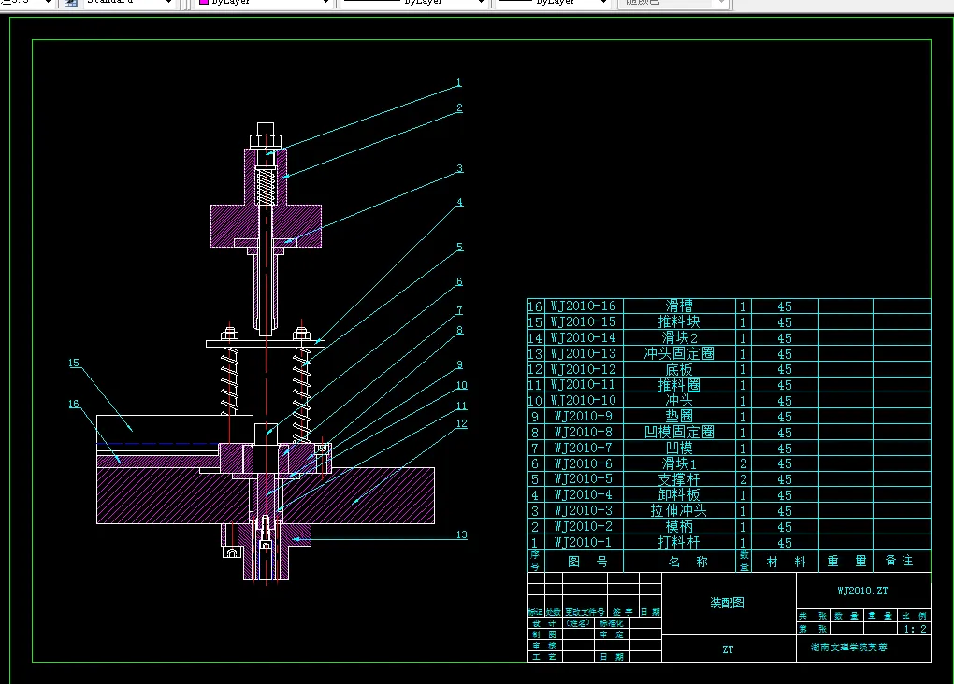The image size is (954, 684).
Task: Click quantity 2 in the 支撑杆 row
Action: [743, 479]
